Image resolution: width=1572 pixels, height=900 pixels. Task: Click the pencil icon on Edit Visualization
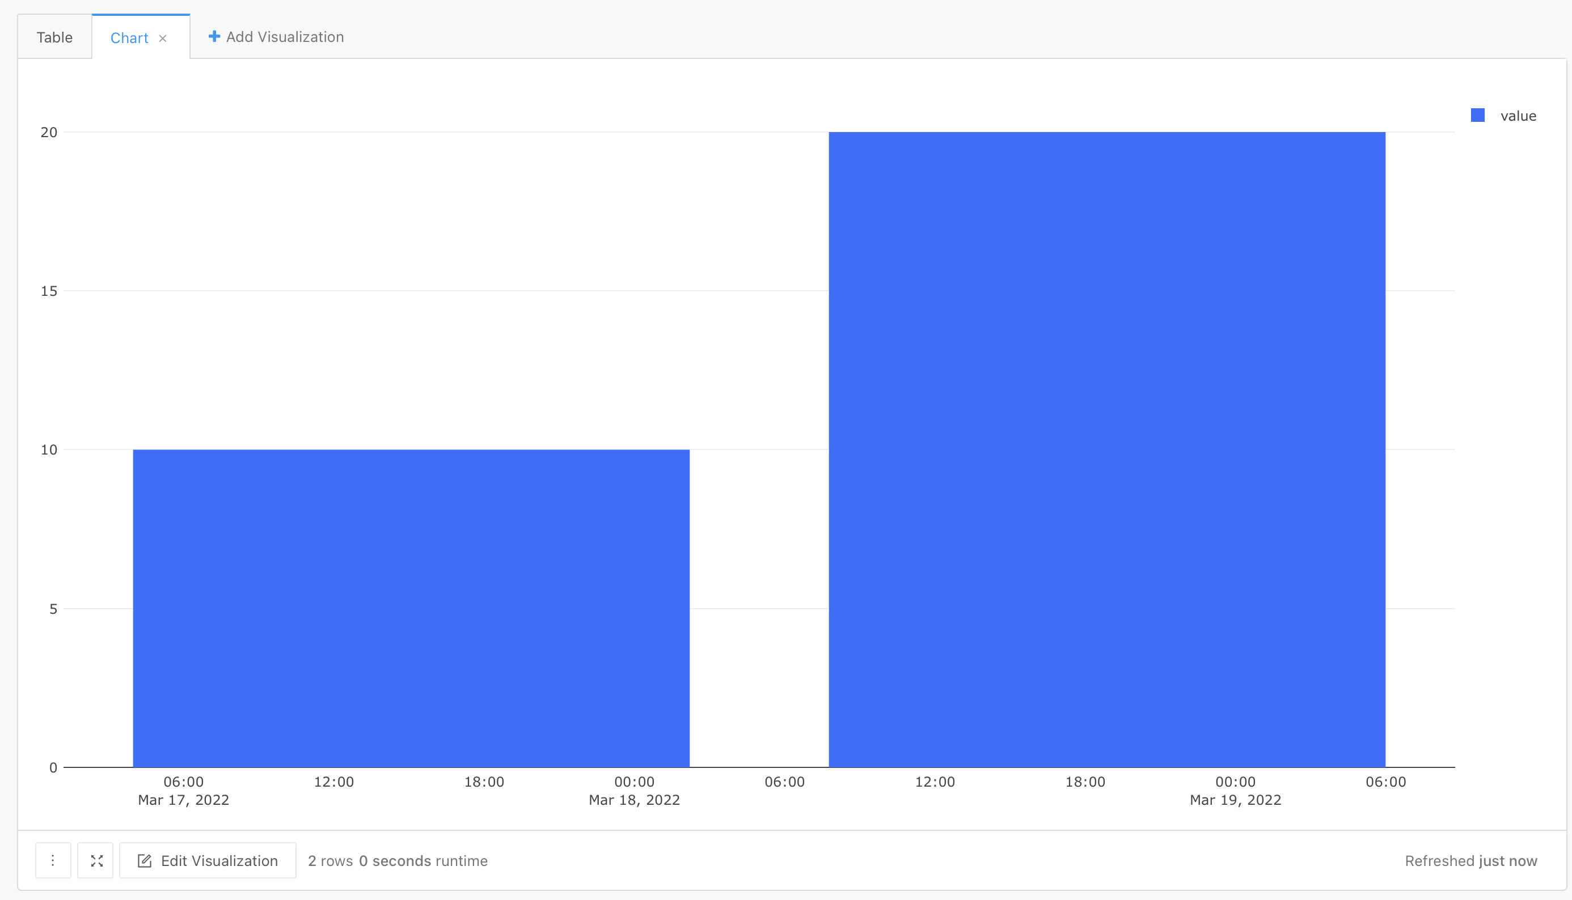pos(144,860)
